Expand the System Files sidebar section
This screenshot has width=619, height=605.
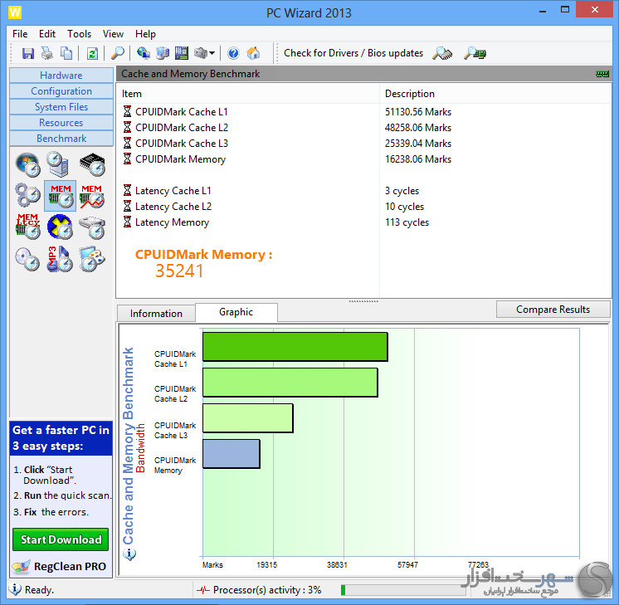[61, 107]
